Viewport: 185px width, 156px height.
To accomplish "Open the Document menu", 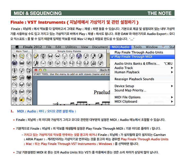I will (x=100, y=47).
